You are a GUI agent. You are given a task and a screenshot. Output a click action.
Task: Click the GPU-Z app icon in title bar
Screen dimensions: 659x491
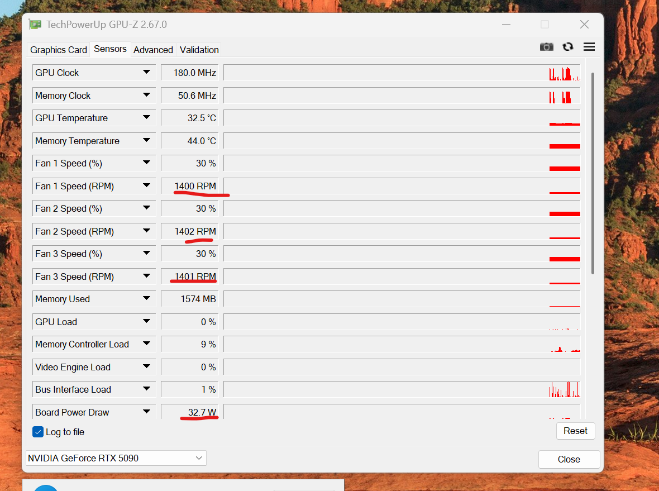(35, 25)
